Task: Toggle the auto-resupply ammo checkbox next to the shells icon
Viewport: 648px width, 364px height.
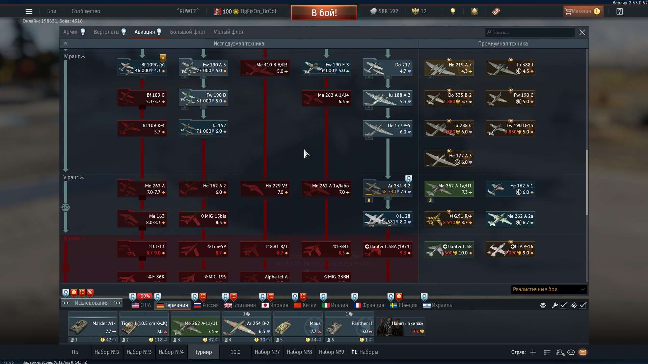Action: coord(583,305)
